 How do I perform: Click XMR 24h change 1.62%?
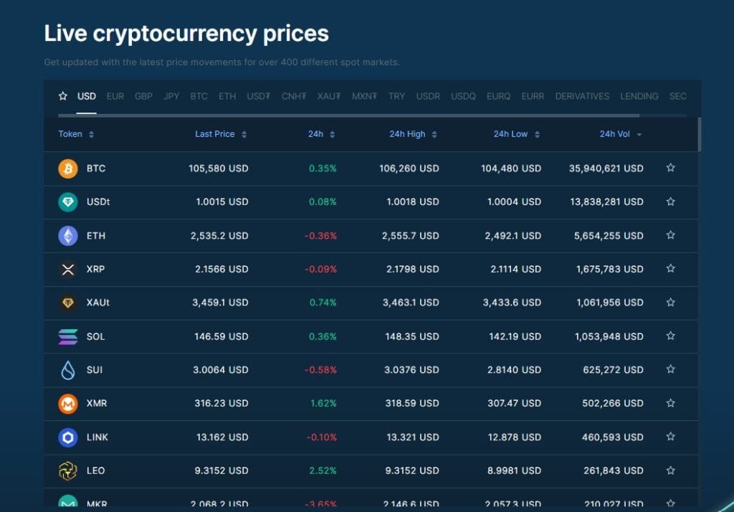pyautogui.click(x=323, y=403)
